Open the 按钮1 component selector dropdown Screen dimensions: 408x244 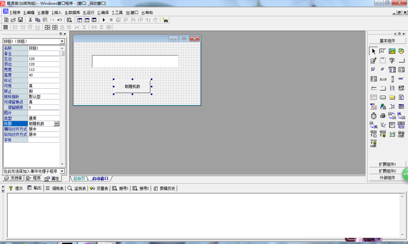tap(62, 41)
